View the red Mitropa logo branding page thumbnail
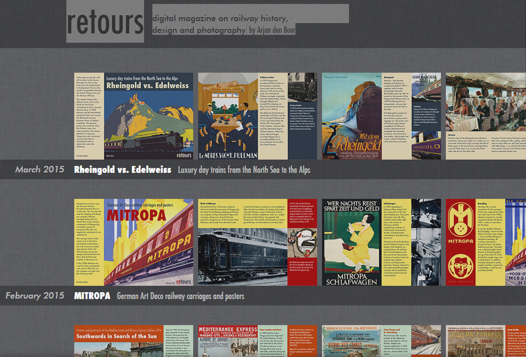 tap(486, 243)
